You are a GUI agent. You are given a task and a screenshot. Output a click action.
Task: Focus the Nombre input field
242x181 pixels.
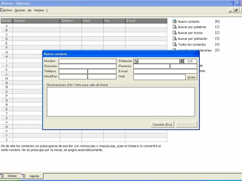(x=87, y=61)
